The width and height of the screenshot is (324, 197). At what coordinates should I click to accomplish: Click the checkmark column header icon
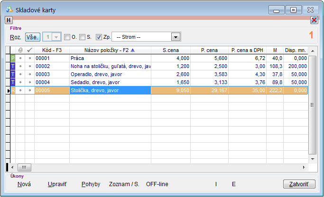(x=29, y=50)
